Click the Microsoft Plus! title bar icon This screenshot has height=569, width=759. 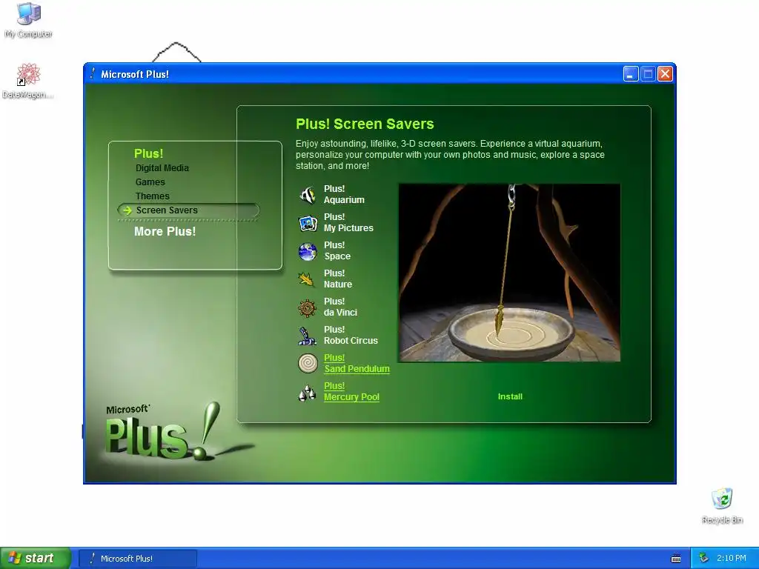[92, 74]
